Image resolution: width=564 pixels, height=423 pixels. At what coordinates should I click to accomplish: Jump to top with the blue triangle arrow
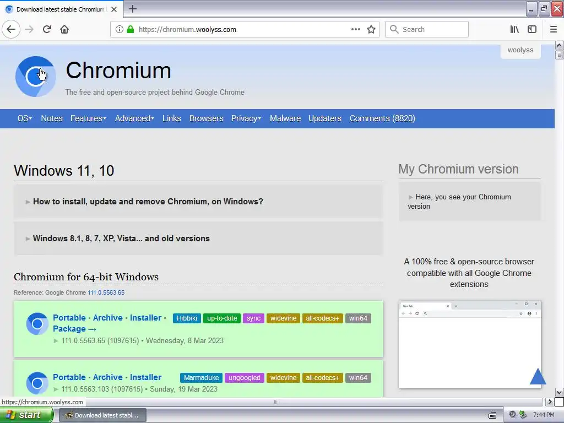538,376
